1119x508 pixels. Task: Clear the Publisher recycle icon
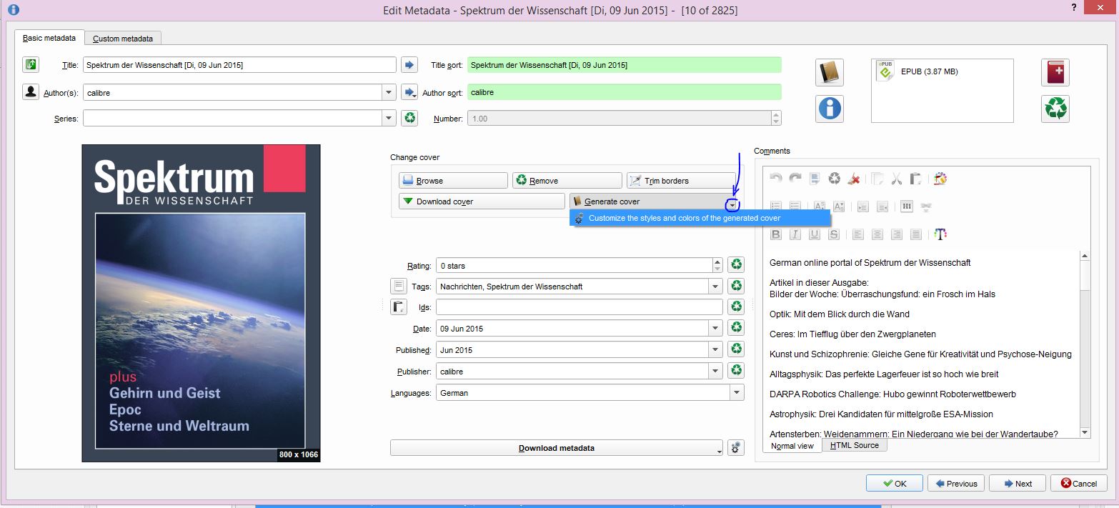pos(736,371)
